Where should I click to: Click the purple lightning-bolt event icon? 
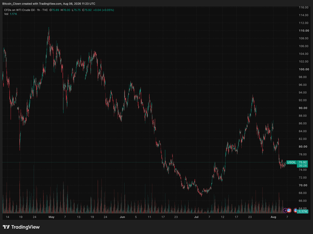point(285,211)
